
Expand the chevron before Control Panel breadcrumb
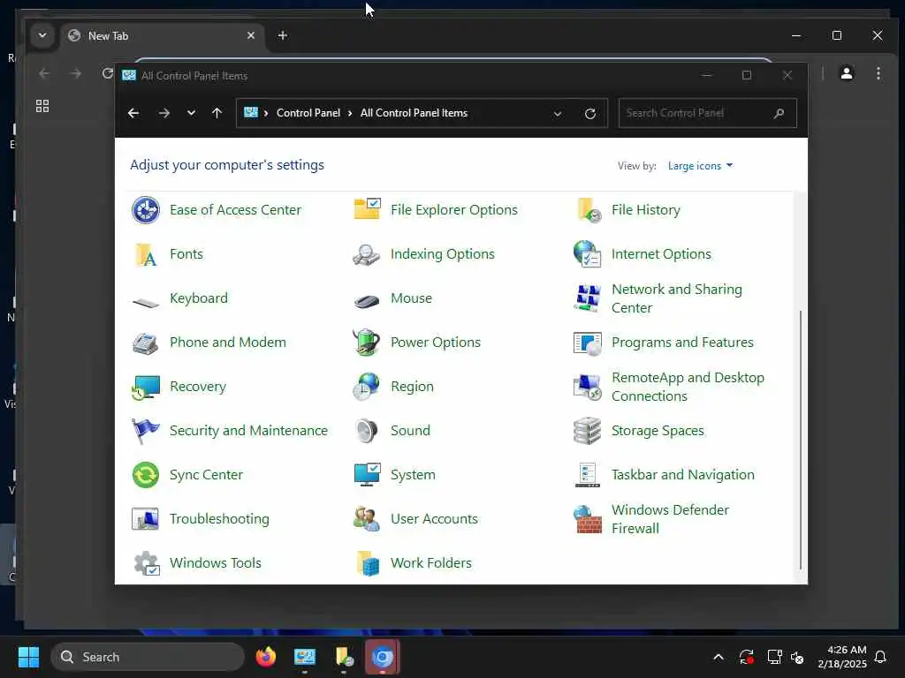(265, 113)
